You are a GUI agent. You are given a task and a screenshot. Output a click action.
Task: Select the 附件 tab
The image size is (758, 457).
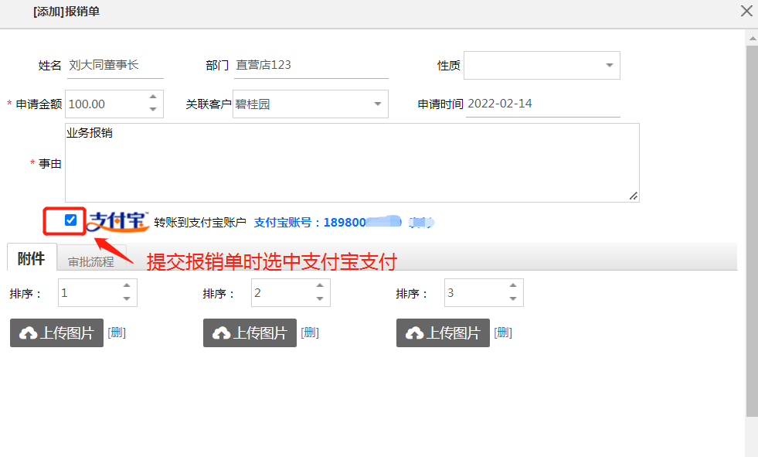31,258
